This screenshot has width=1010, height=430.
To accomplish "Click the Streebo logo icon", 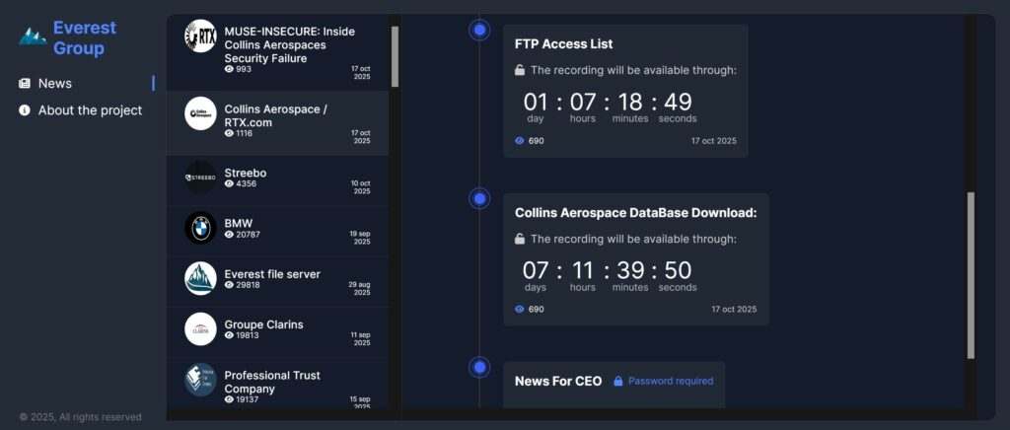I will pos(200,178).
